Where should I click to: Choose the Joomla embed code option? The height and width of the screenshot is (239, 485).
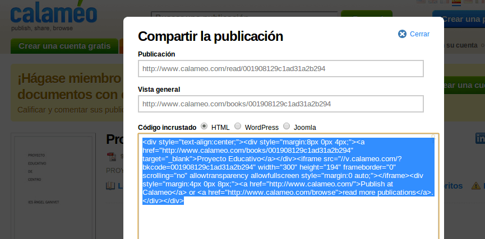point(287,126)
